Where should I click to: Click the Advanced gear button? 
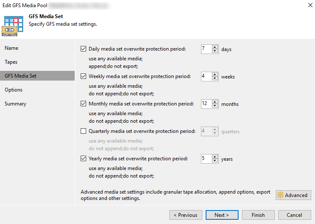(293, 195)
